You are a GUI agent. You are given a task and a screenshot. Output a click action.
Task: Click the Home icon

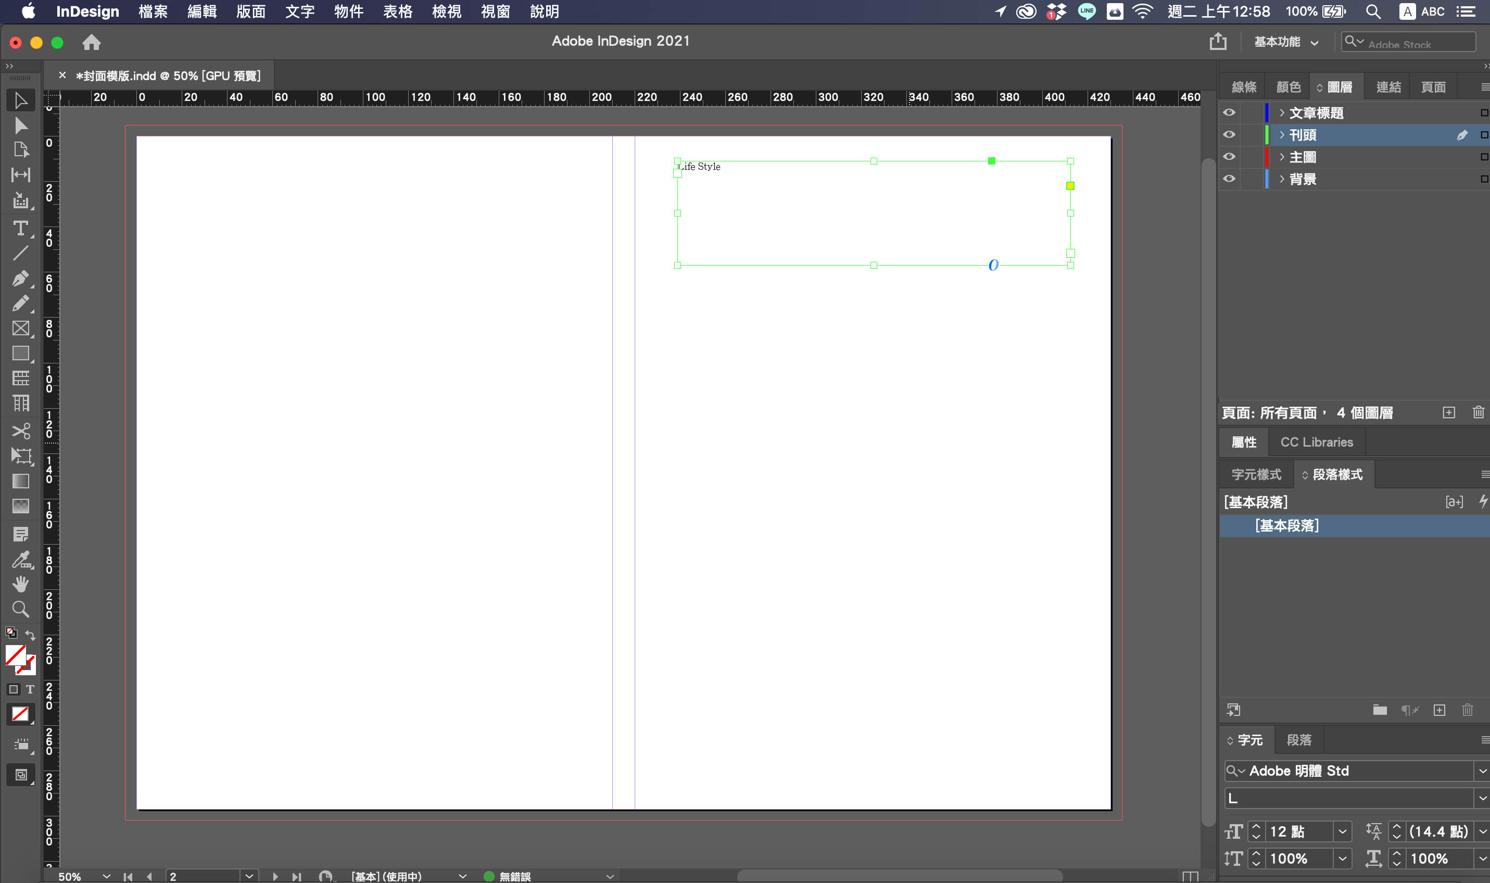pos(91,42)
